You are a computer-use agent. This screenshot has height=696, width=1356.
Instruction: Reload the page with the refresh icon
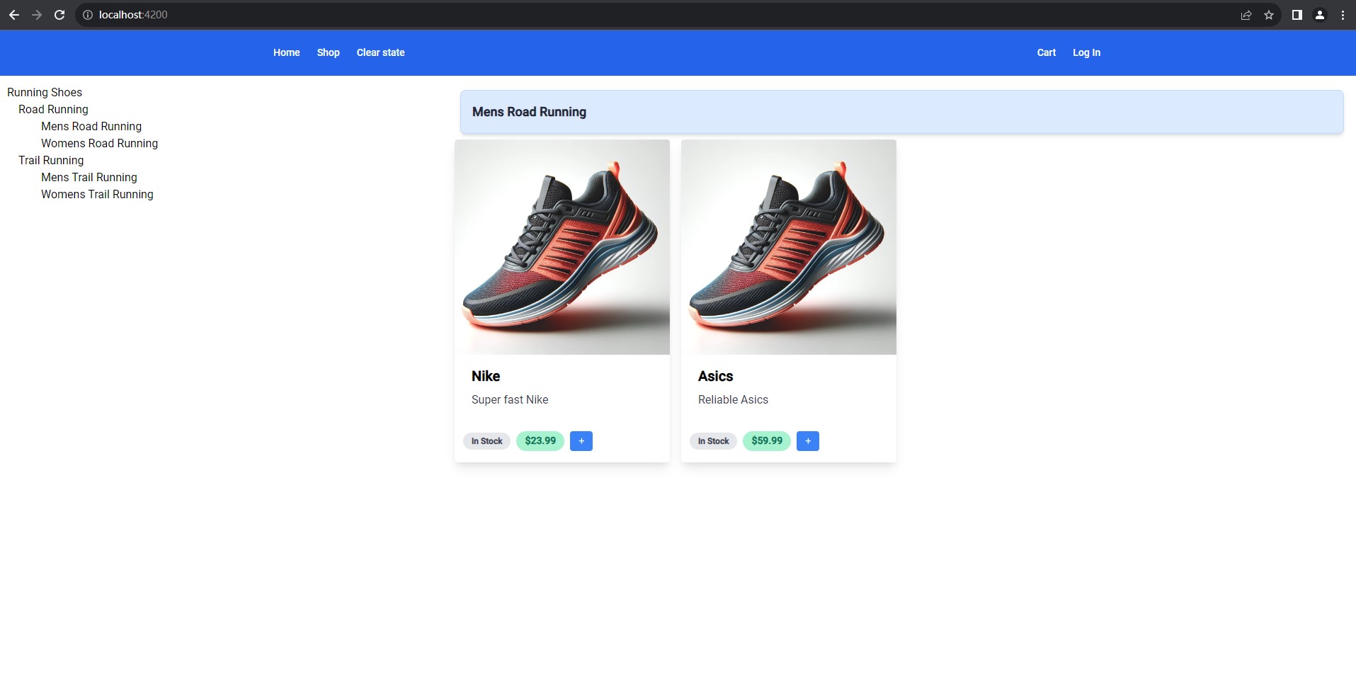click(x=59, y=15)
